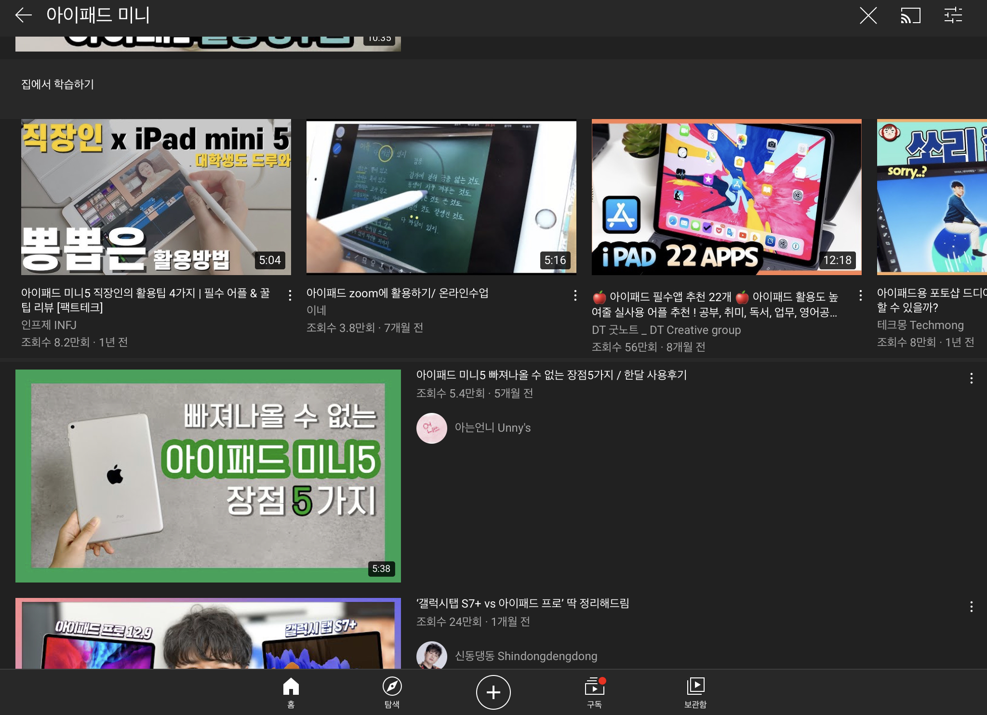The image size is (987, 715).
Task: Visit channel name 아는언니 Unny's
Action: pyautogui.click(x=493, y=428)
